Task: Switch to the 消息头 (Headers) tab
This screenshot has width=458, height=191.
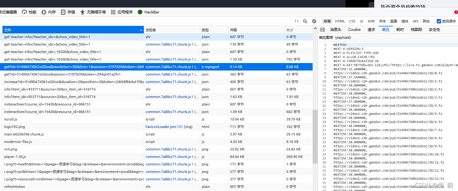Action: click(x=336, y=30)
